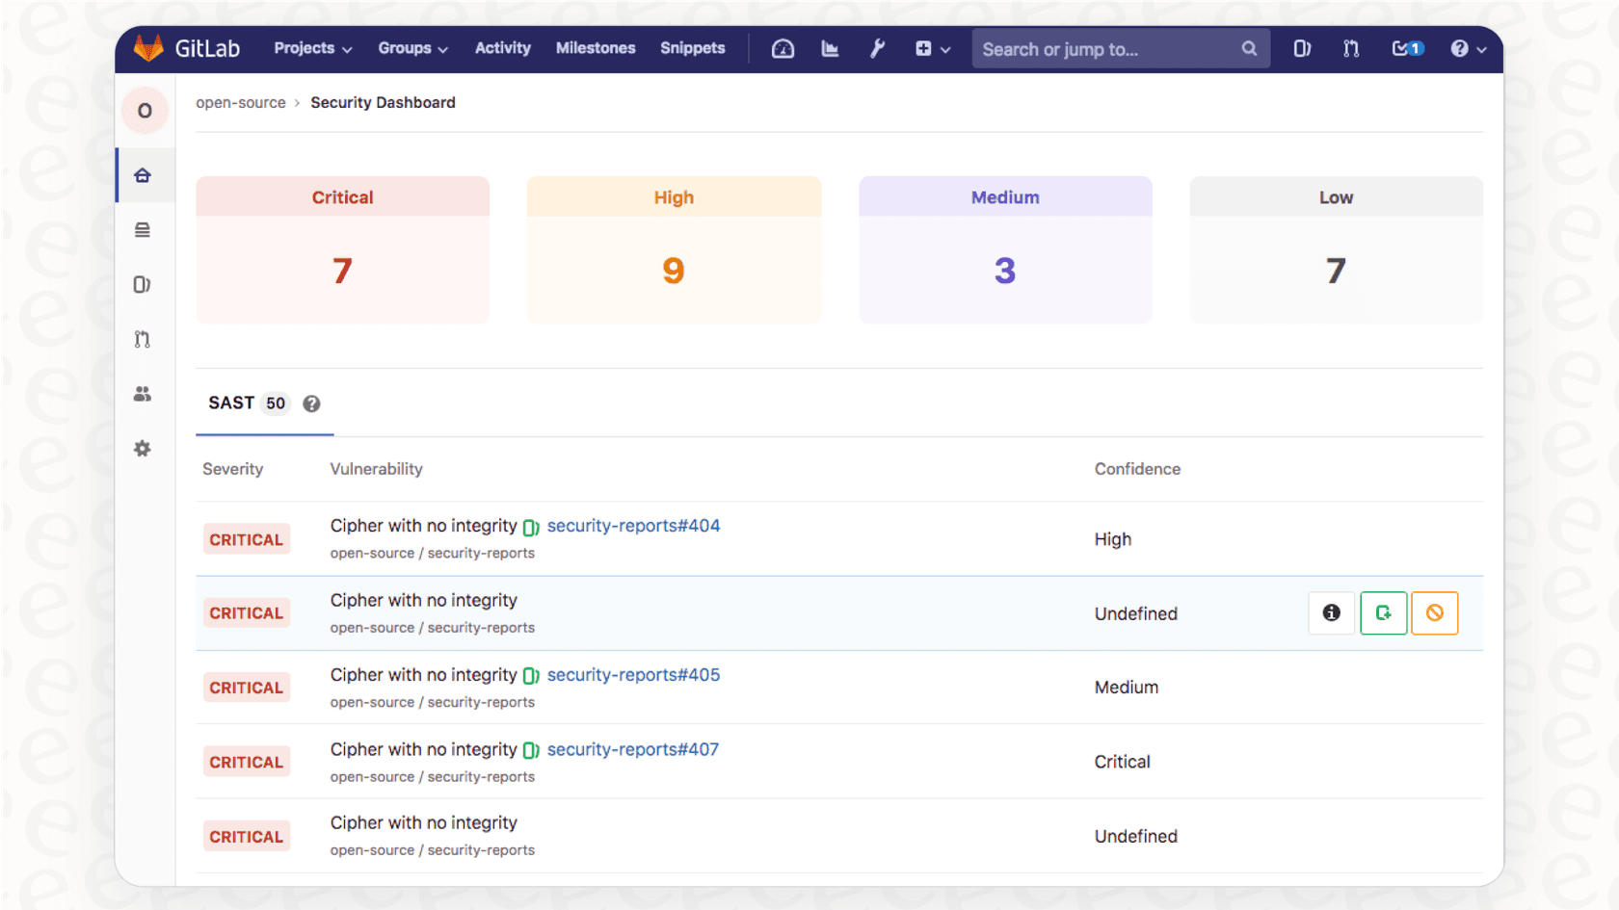Open the Snippets menu item
Viewport: 1619px width, 910px height.
point(692,48)
